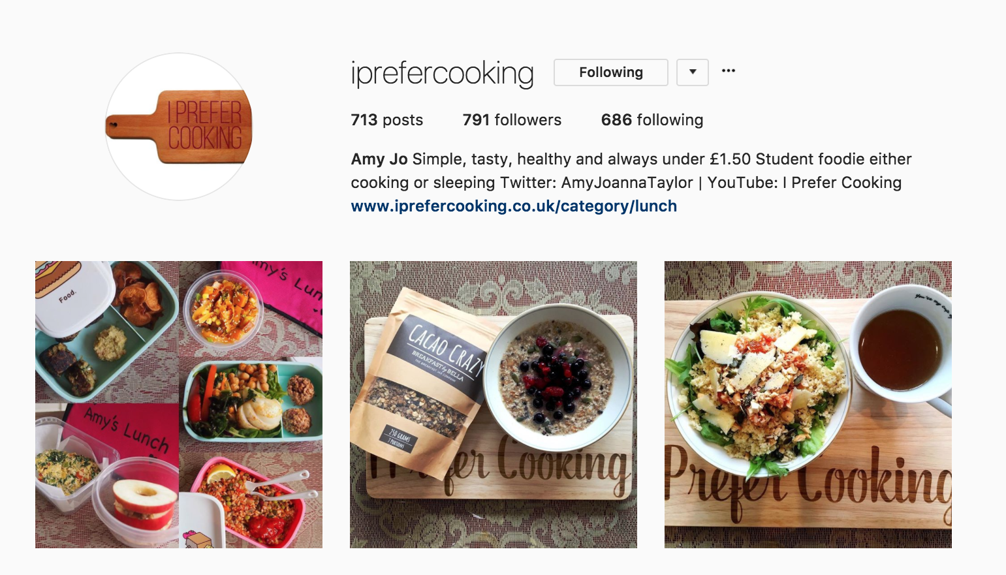View the 791 followers list
This screenshot has width=1006, height=575.
click(511, 120)
